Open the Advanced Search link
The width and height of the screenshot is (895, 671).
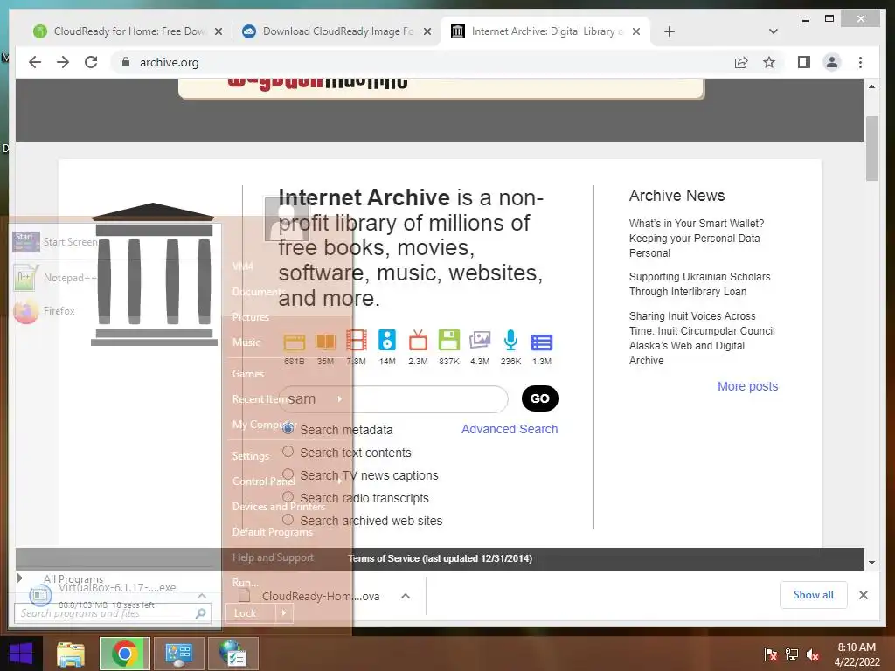click(x=510, y=429)
